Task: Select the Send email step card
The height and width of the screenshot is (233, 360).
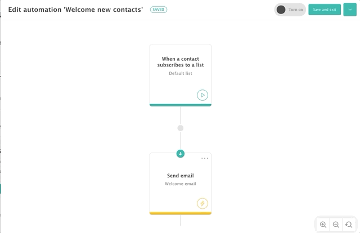Action: pos(181,184)
